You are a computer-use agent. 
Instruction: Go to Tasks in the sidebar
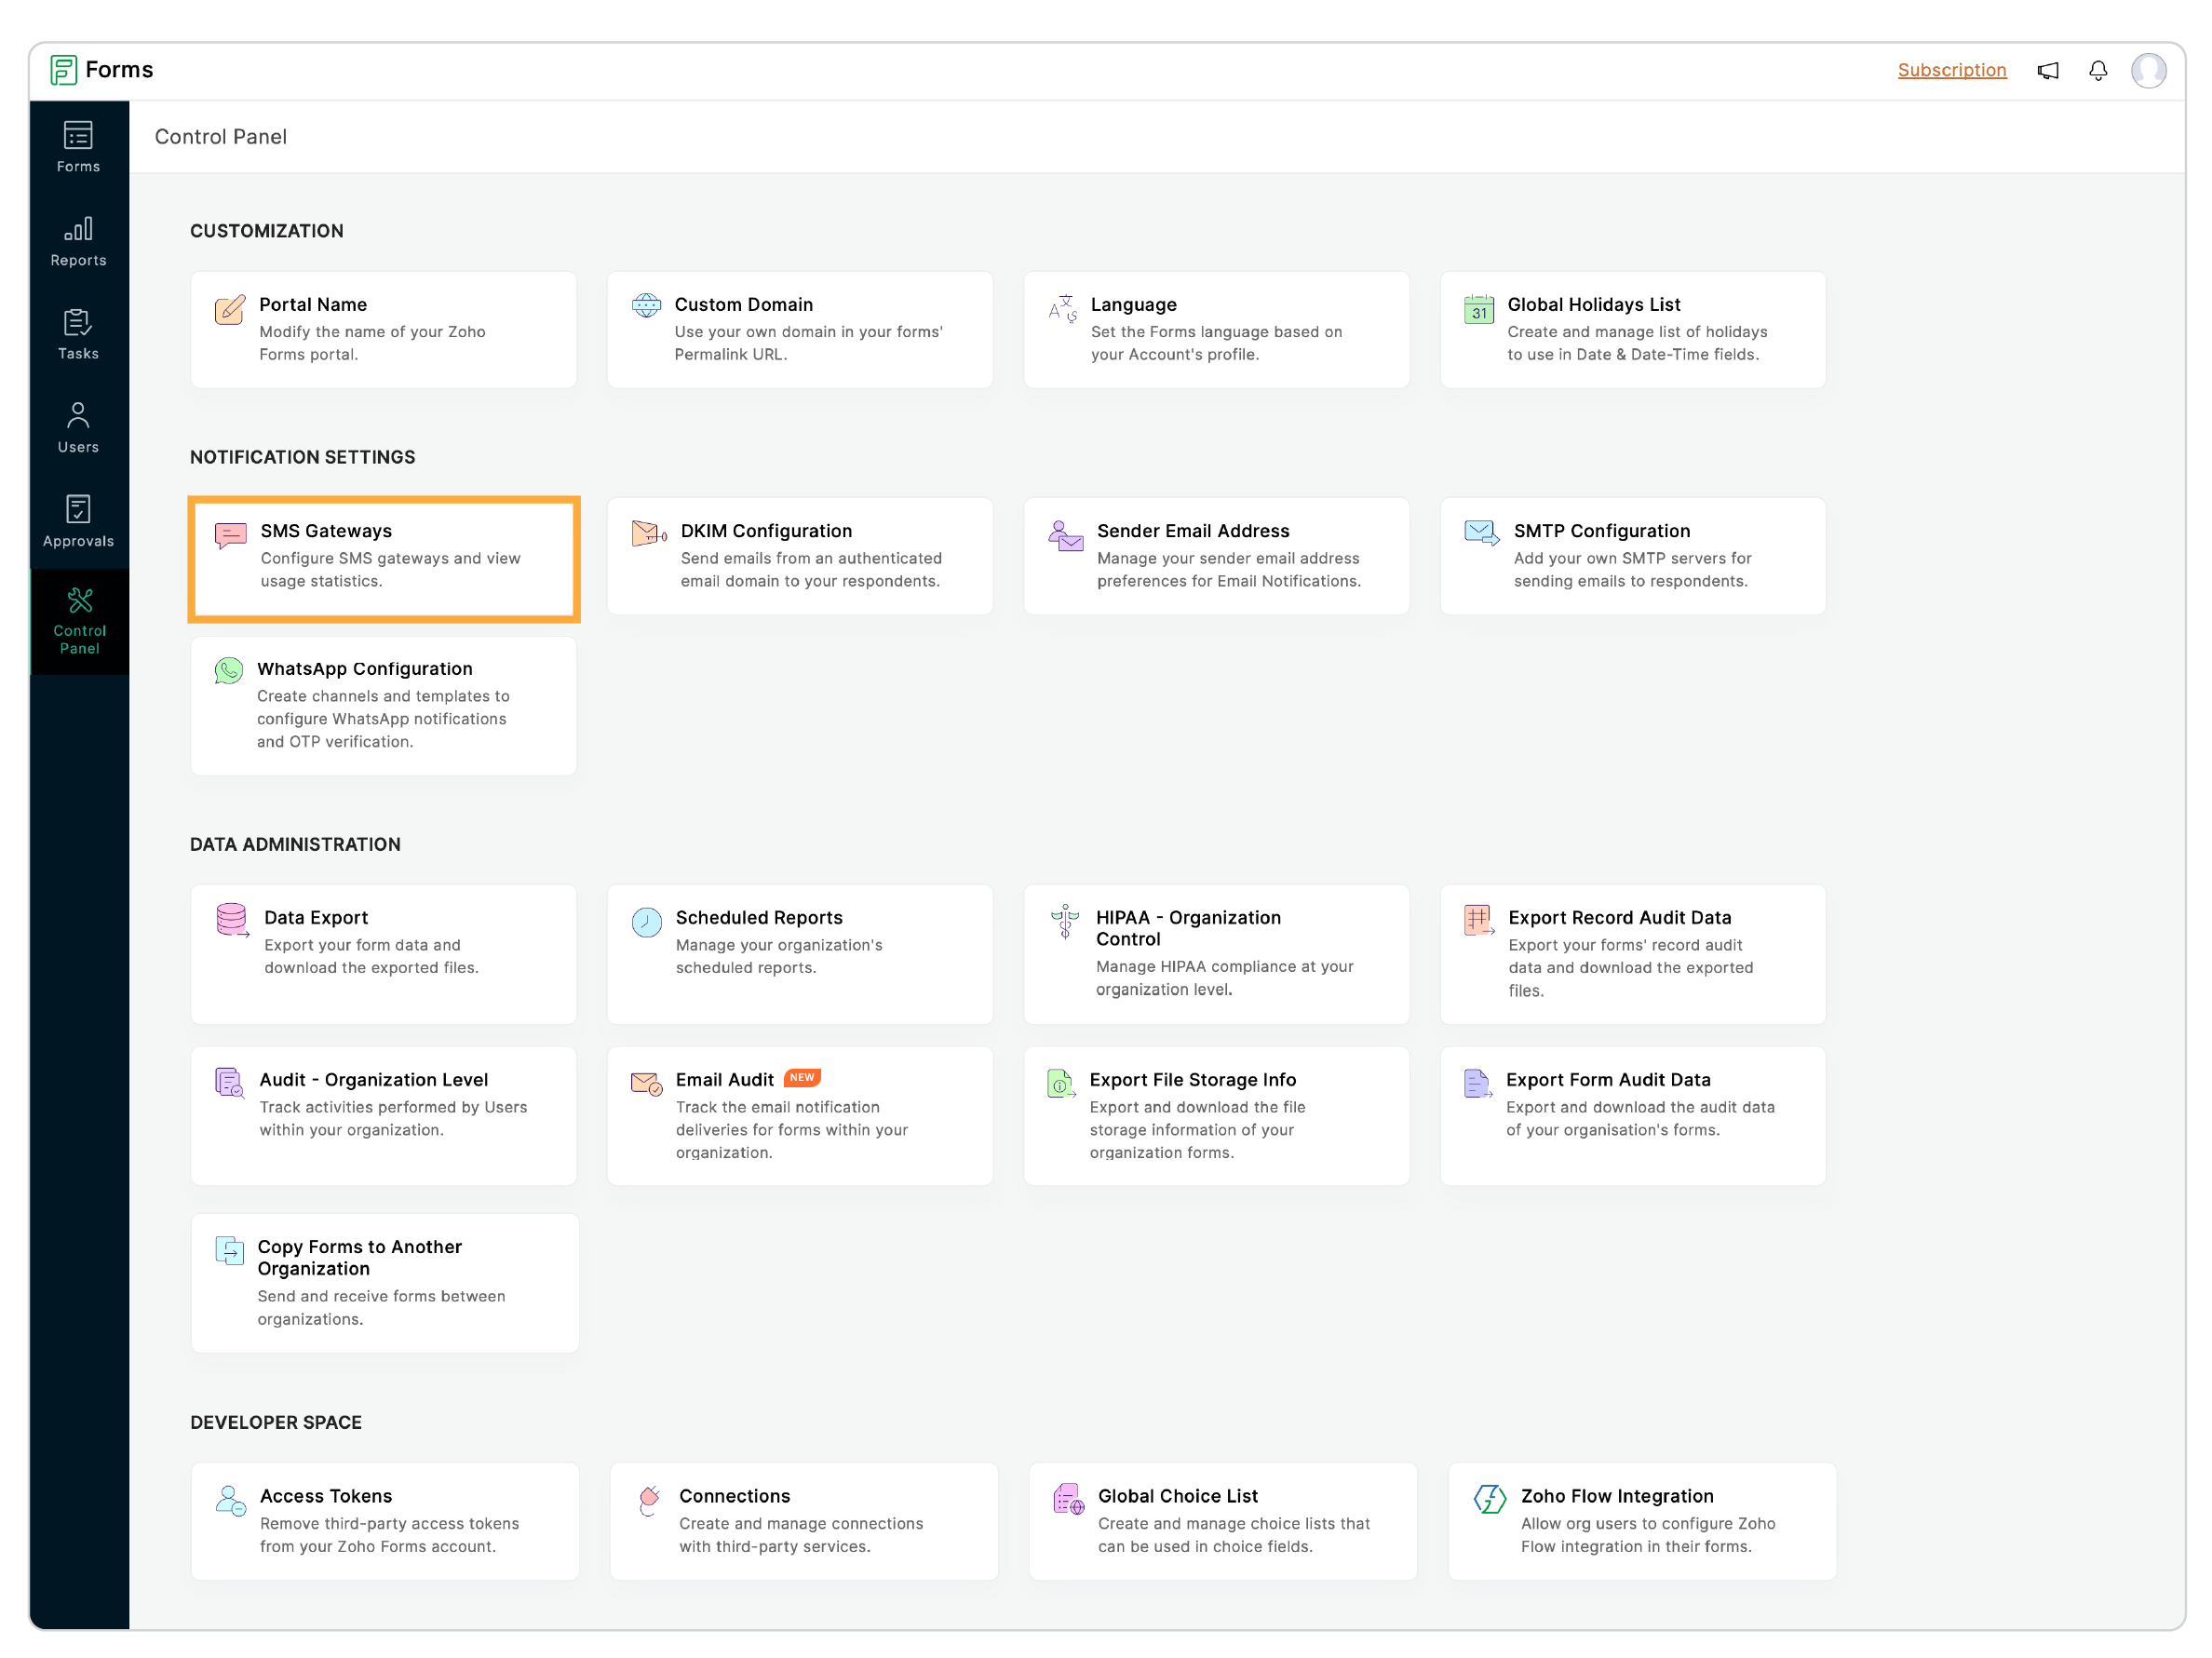tap(78, 335)
